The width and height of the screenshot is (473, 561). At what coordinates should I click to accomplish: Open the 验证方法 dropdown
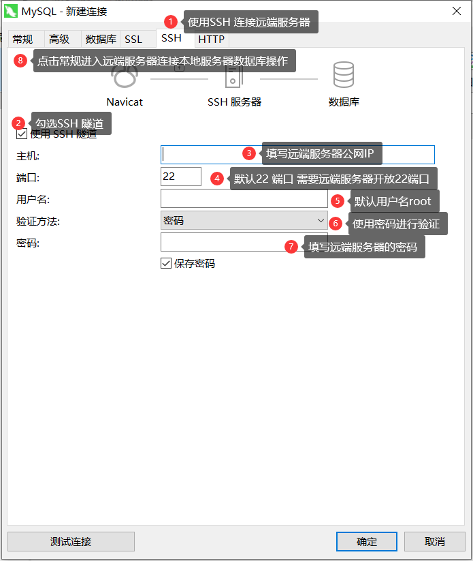[x=244, y=220]
